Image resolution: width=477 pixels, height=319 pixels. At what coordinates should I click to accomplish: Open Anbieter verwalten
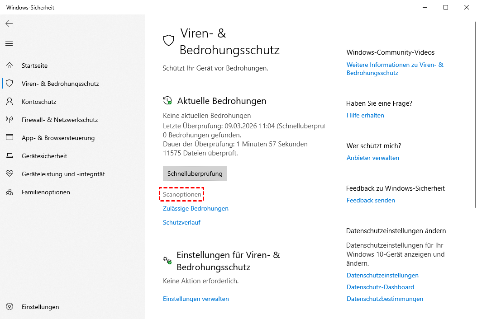pos(372,158)
